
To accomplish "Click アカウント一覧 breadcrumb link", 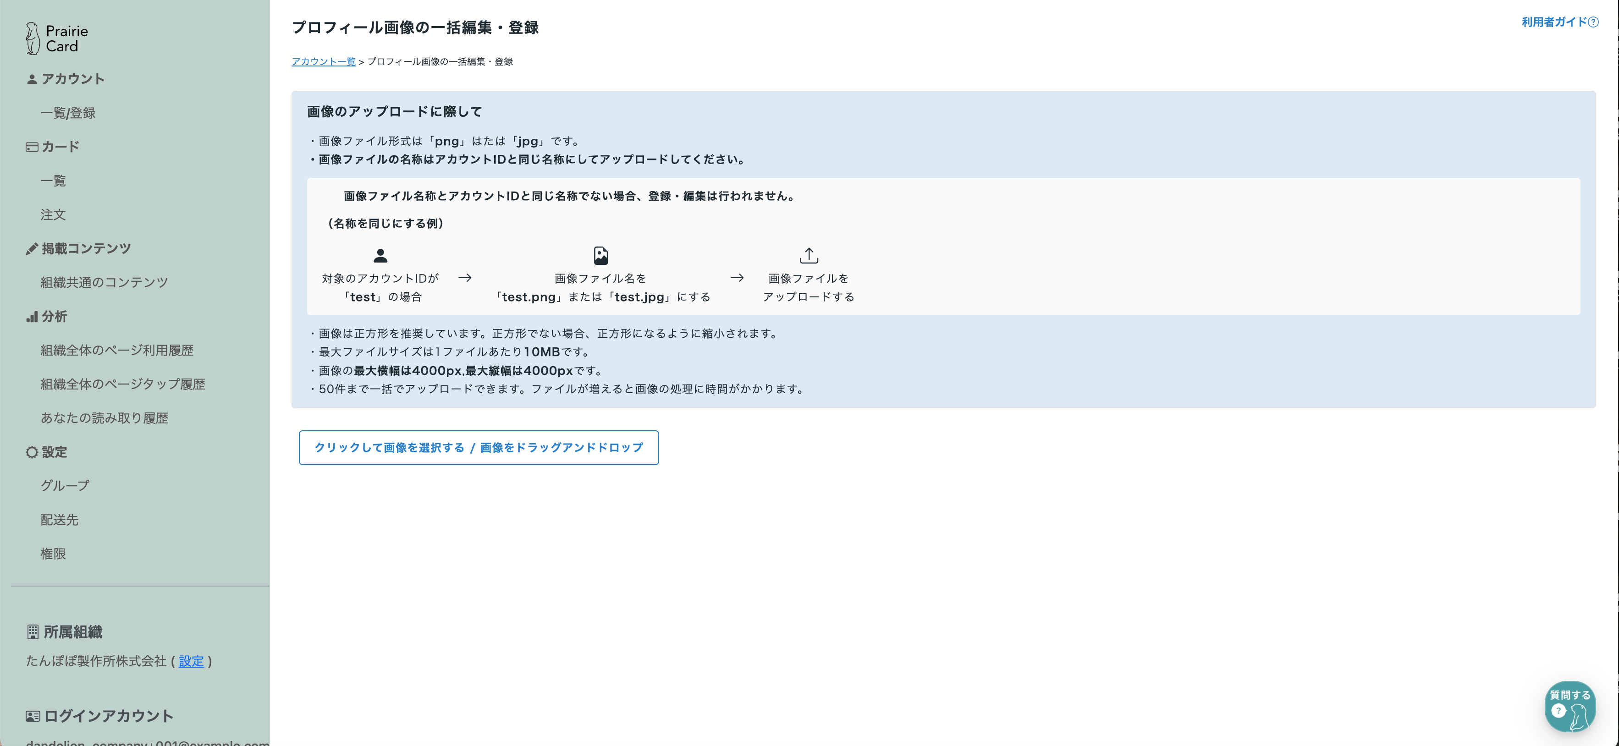I will pos(323,61).
